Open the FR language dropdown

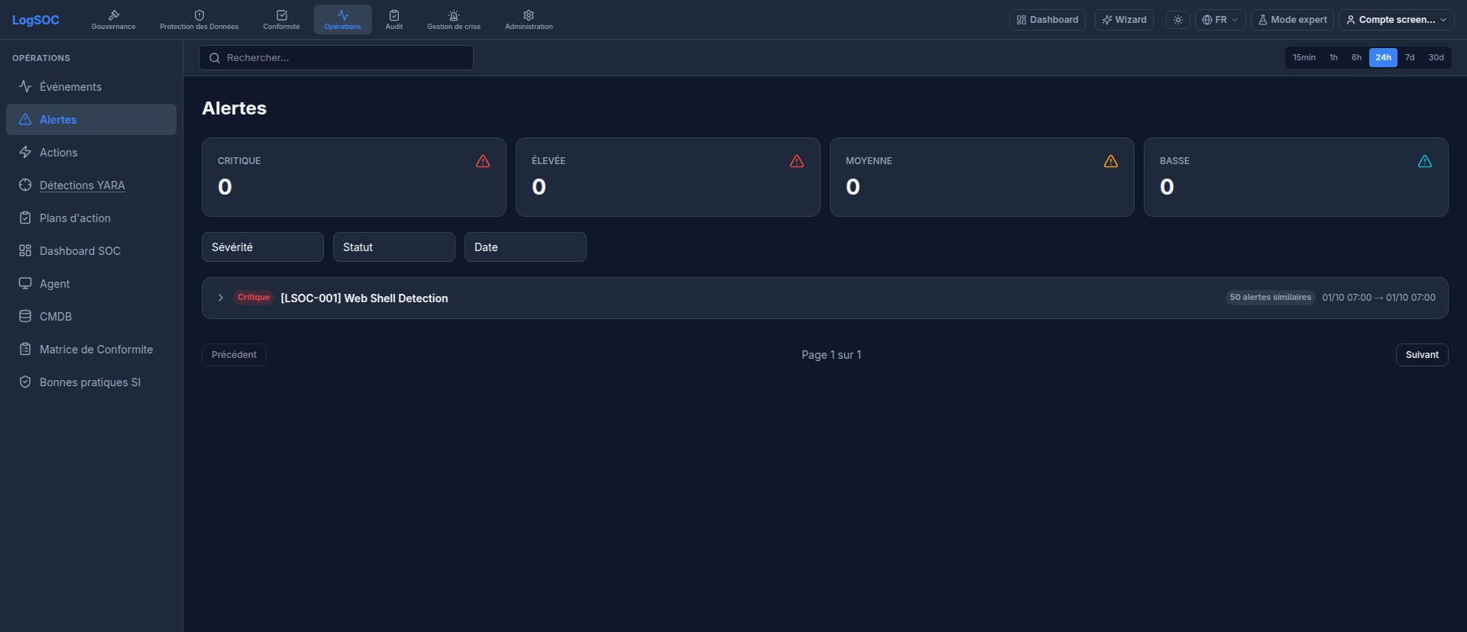pos(1220,20)
